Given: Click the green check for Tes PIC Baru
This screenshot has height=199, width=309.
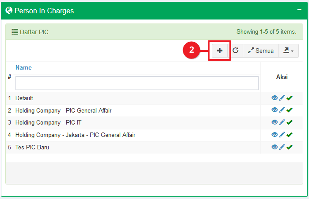Looking at the screenshot, I should tap(290, 147).
